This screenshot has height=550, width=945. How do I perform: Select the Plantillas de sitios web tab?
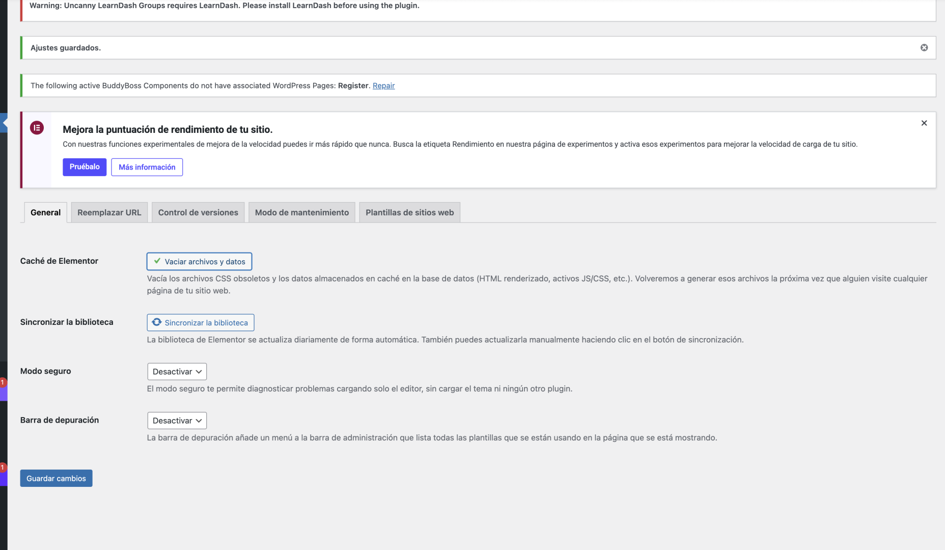[409, 213]
